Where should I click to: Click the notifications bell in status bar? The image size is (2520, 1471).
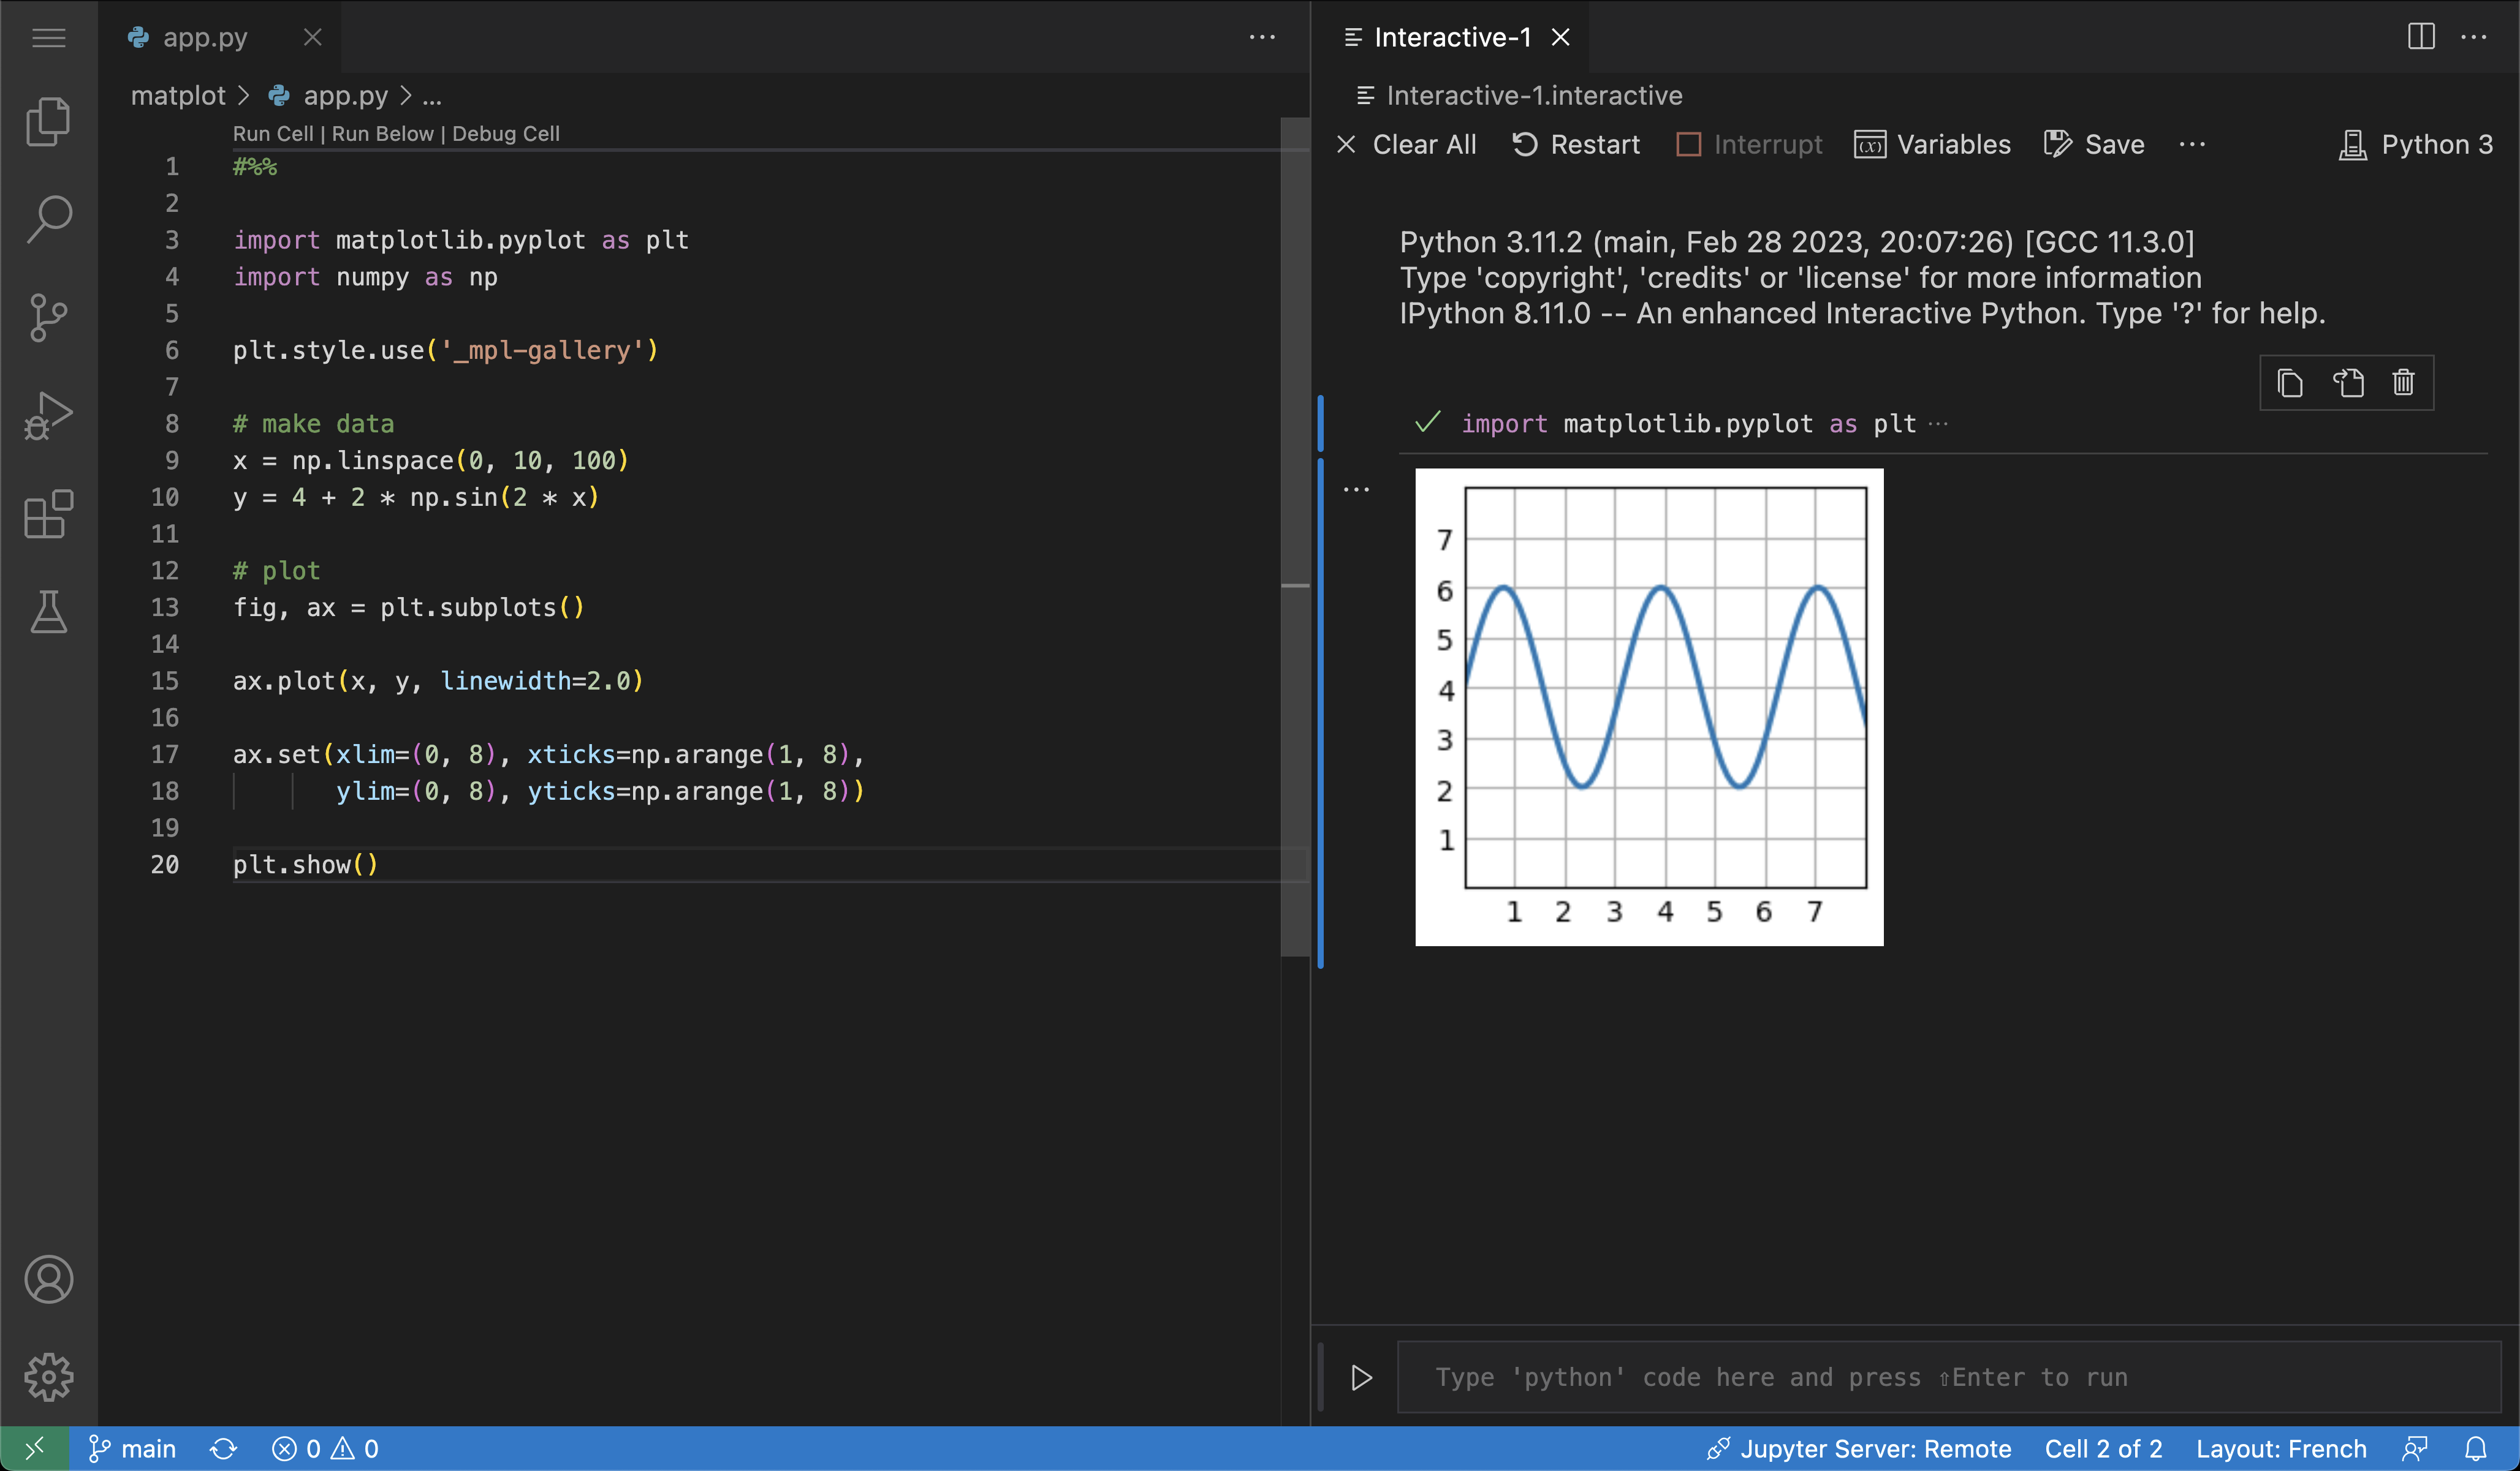click(x=2475, y=1449)
